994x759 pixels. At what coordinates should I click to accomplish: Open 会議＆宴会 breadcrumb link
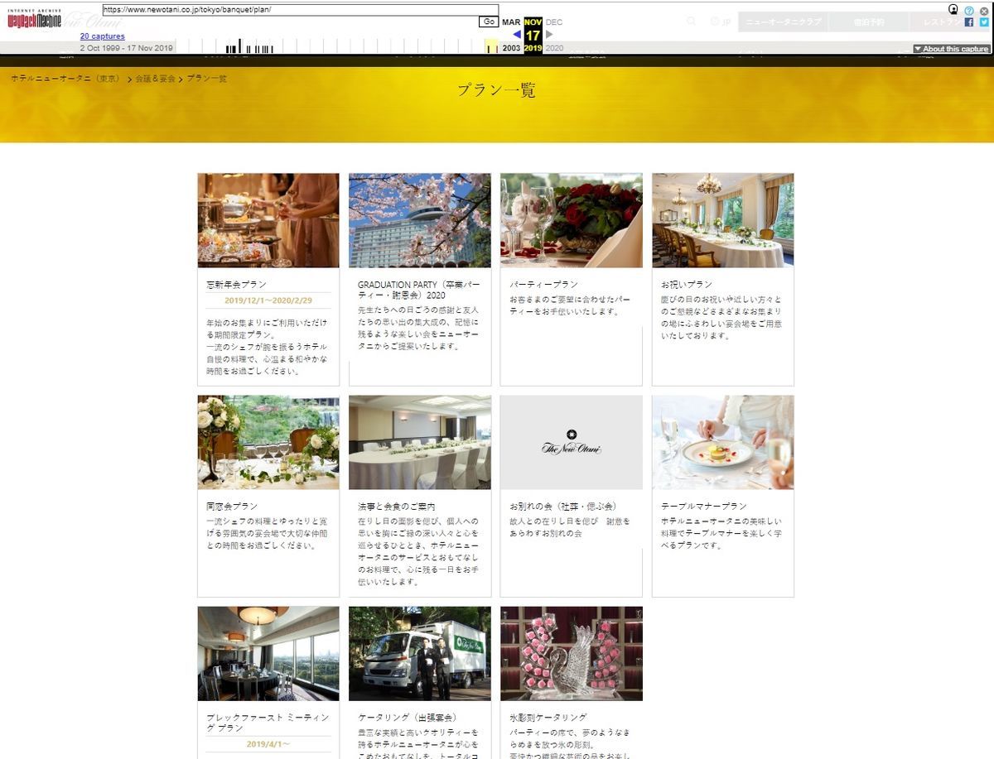(x=156, y=79)
